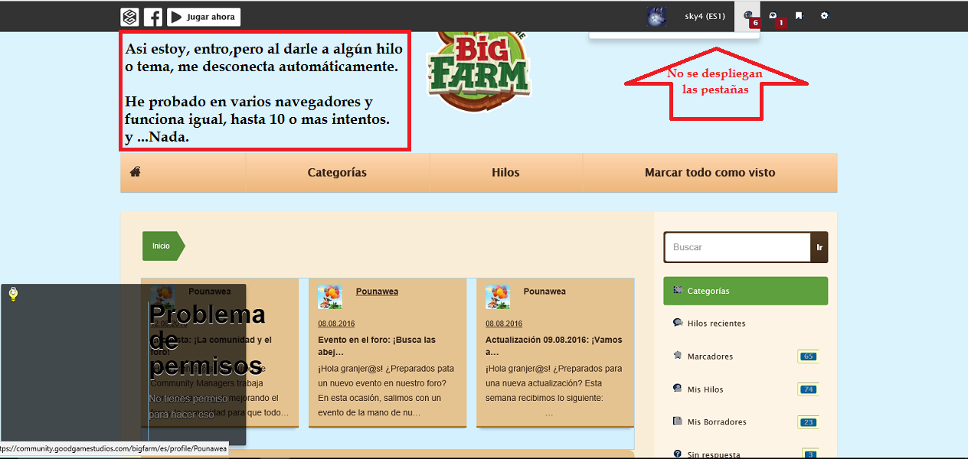Screen dimensions: 968x459
Task: Click the green Inicio breadcrumb
Action: point(163,246)
